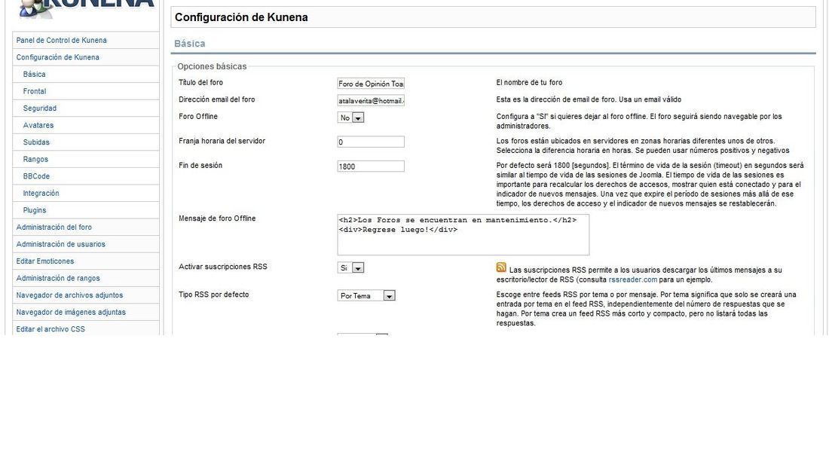Click the 'Título del foro' label

200,82
